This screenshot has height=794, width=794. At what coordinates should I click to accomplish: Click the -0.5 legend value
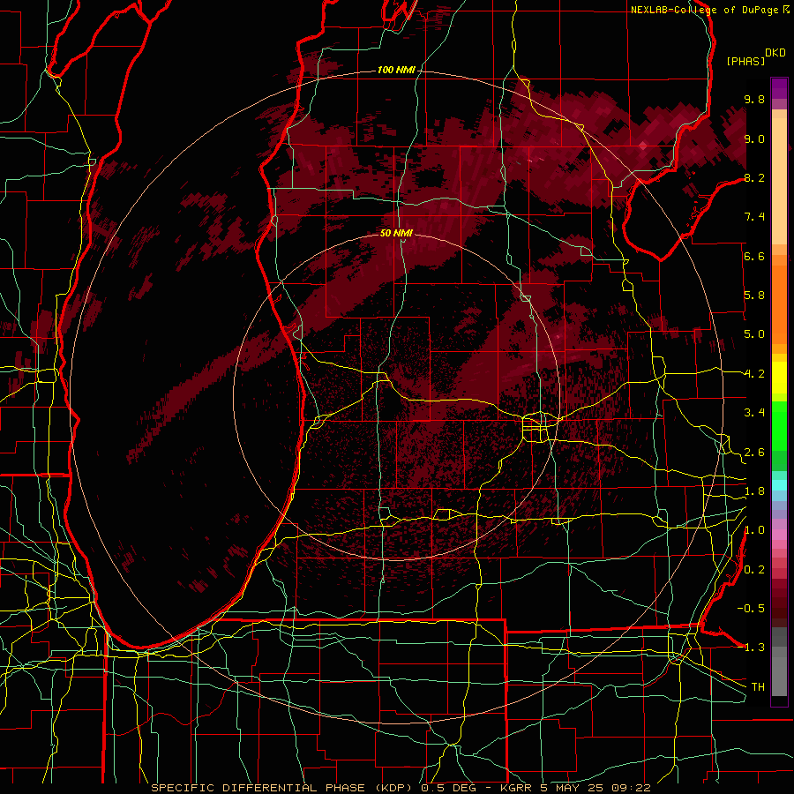[x=751, y=608]
